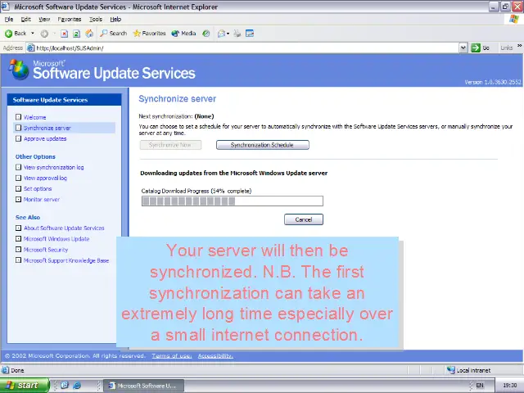
Task: Open the Back button history dropdown arrow
Action: tap(33, 34)
